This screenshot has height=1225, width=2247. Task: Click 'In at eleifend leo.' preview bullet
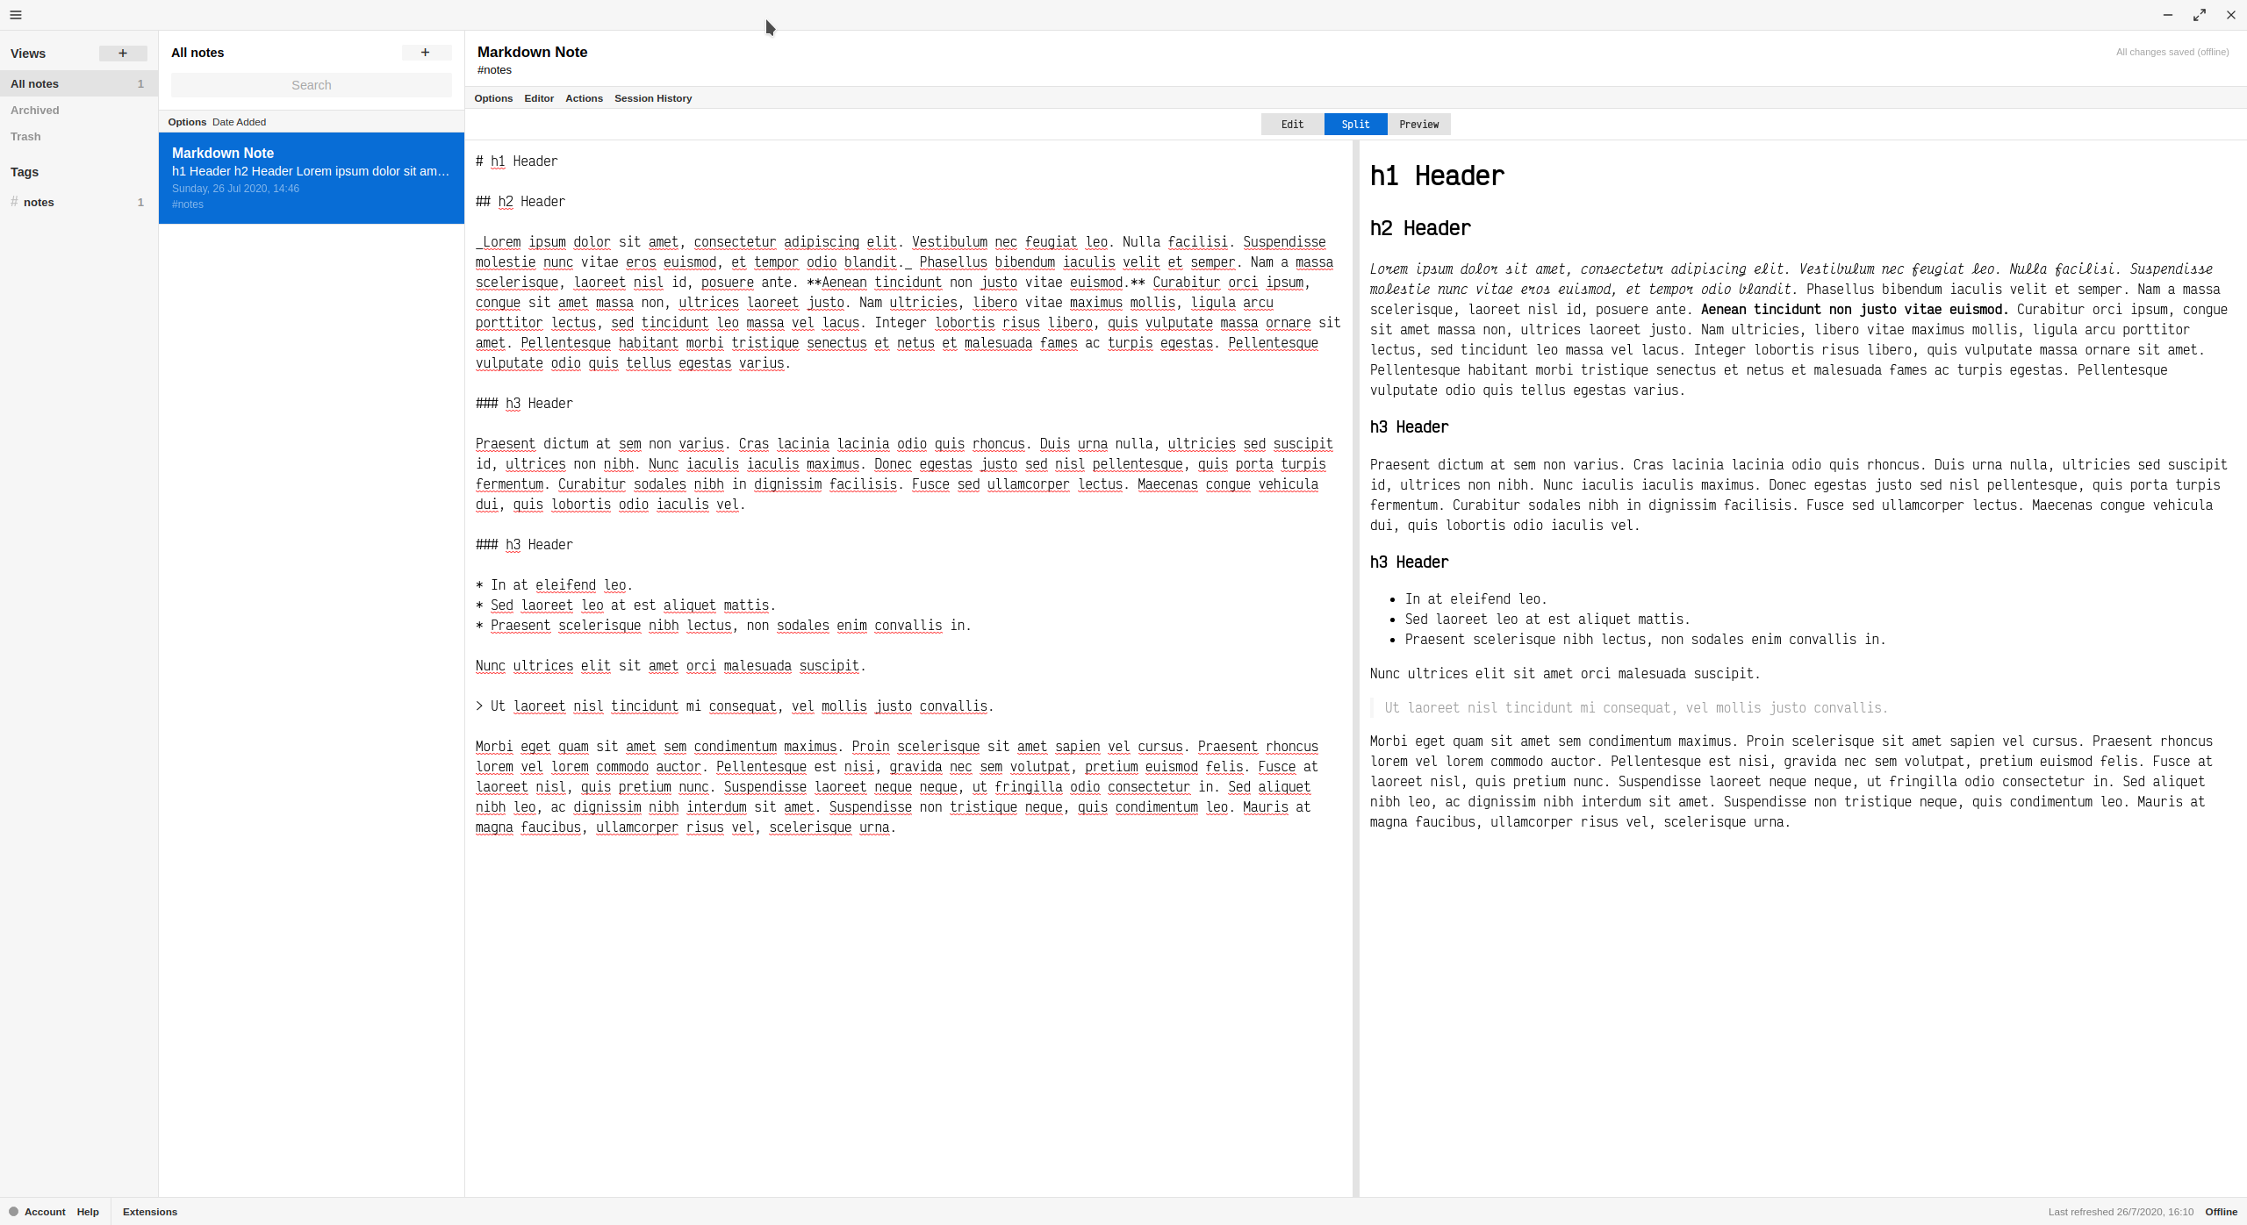[x=1475, y=599]
